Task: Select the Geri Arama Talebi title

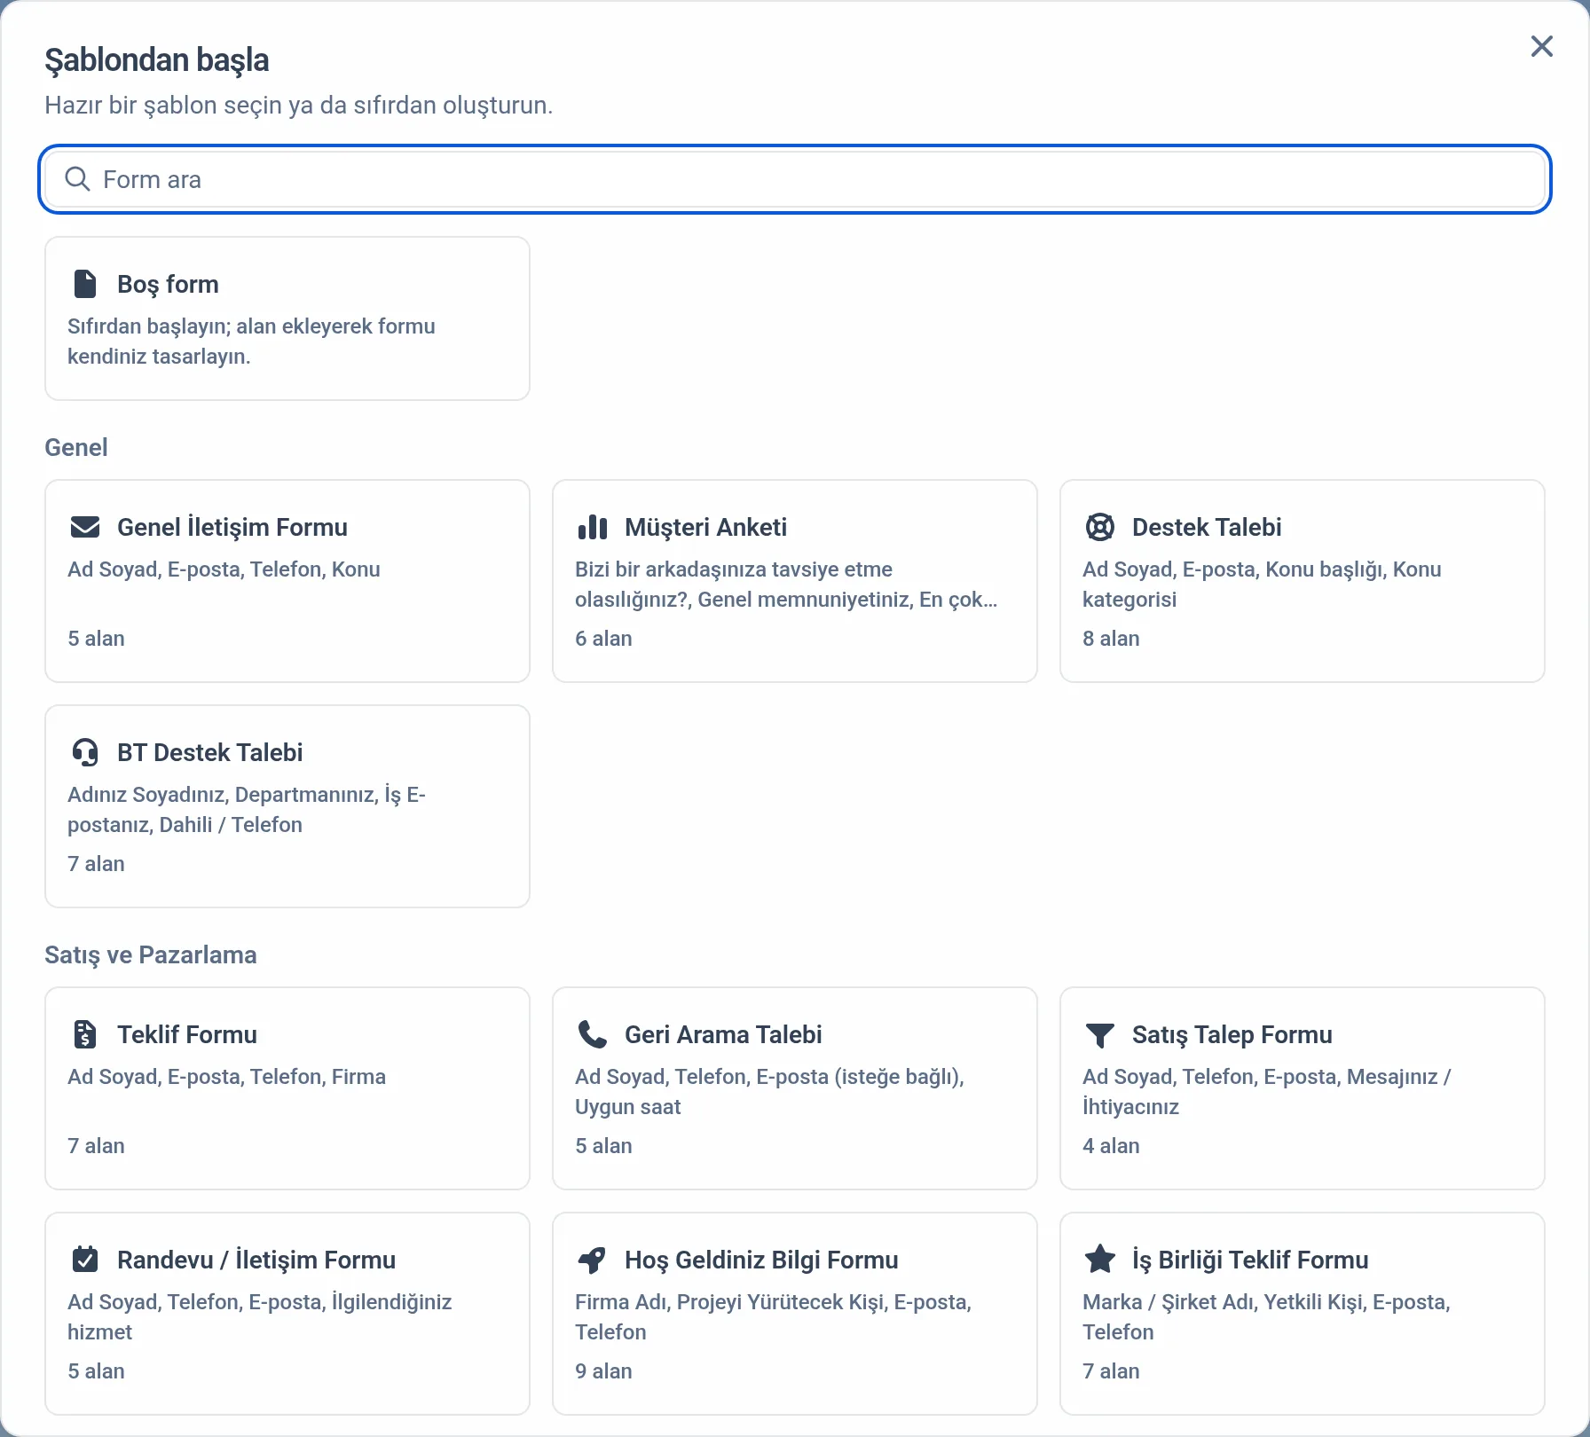Action: pyautogui.click(x=723, y=1034)
